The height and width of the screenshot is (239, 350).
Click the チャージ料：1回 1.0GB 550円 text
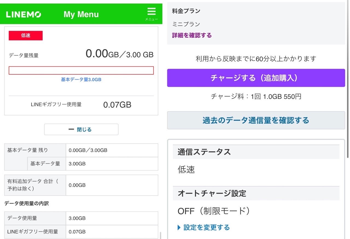256,96
